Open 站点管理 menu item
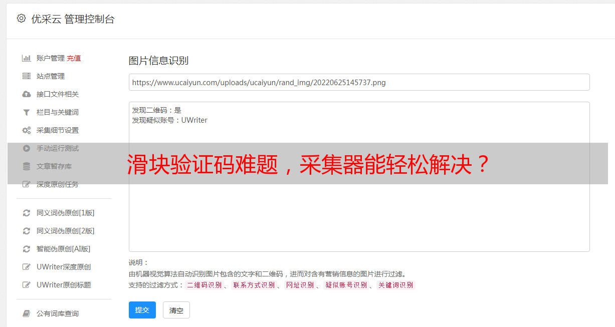 pos(51,76)
